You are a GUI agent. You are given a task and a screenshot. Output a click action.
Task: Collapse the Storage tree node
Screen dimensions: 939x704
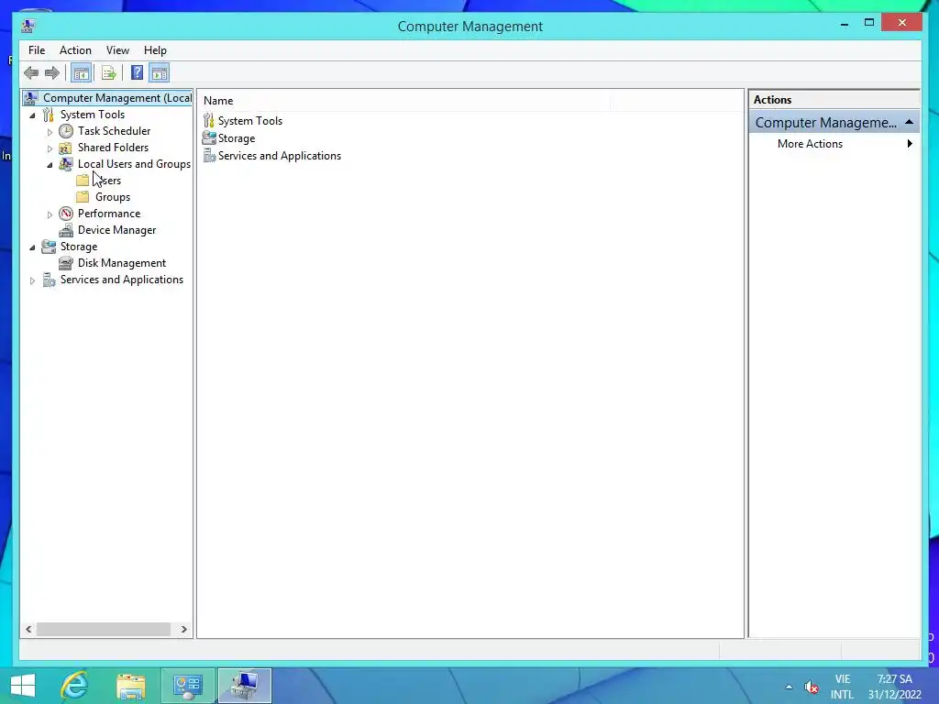pyautogui.click(x=32, y=247)
